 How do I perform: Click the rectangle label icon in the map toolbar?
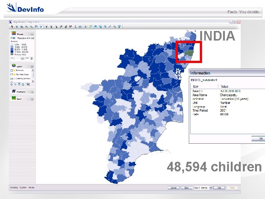(x=80, y=27)
